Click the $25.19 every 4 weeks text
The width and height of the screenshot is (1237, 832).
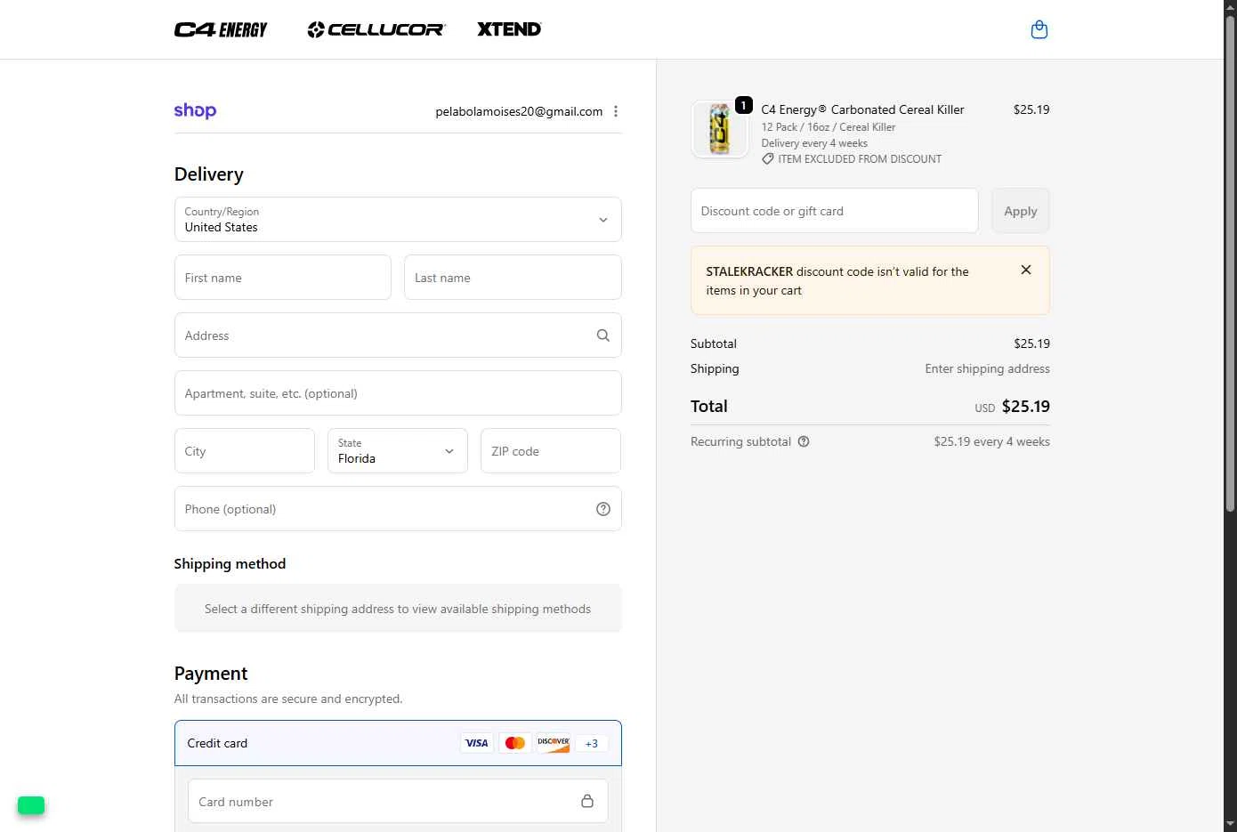point(991,441)
